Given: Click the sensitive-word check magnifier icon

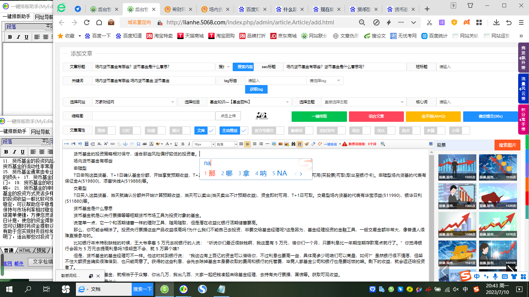Looking at the screenshot, I should [383, 144].
